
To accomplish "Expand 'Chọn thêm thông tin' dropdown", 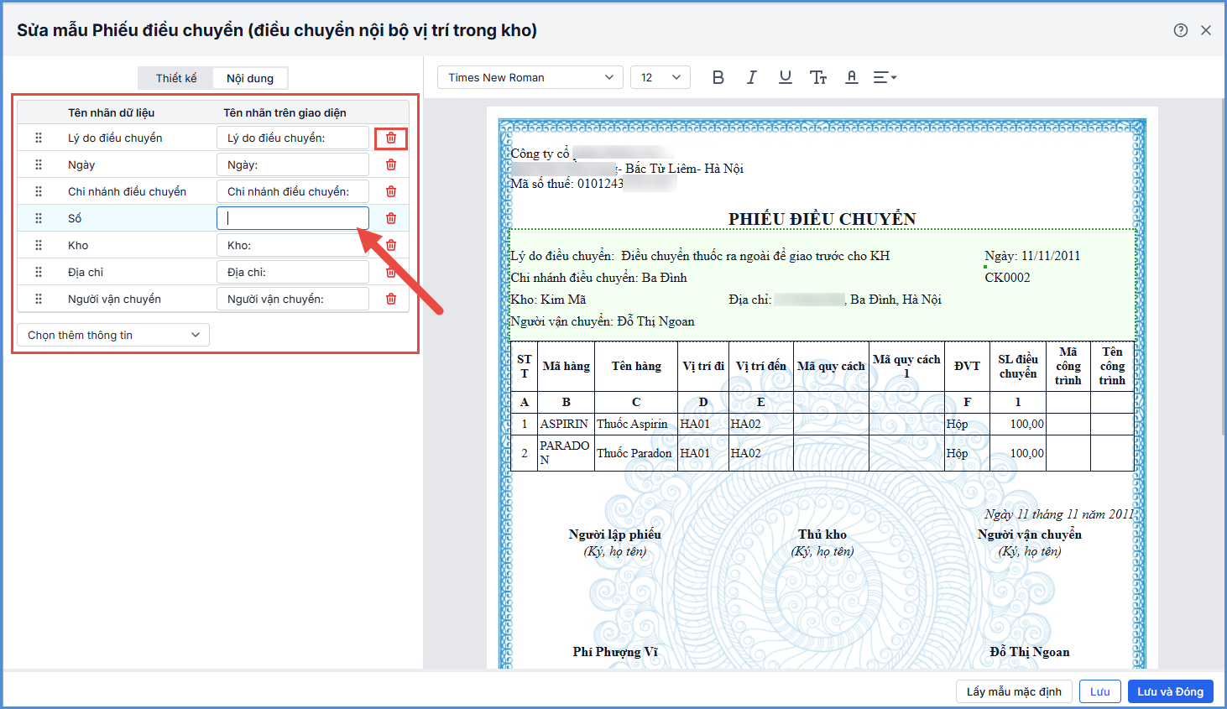I will pyautogui.click(x=113, y=335).
